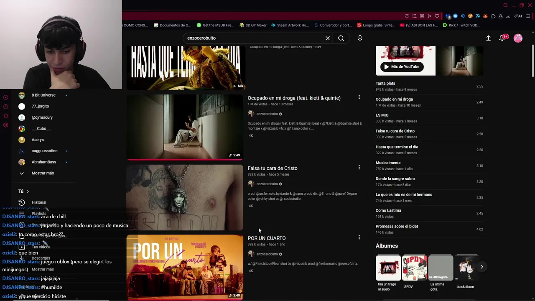Screen dimensions: 535x301
Task: Play the Mix de YouTube playlist
Action: click(402, 66)
